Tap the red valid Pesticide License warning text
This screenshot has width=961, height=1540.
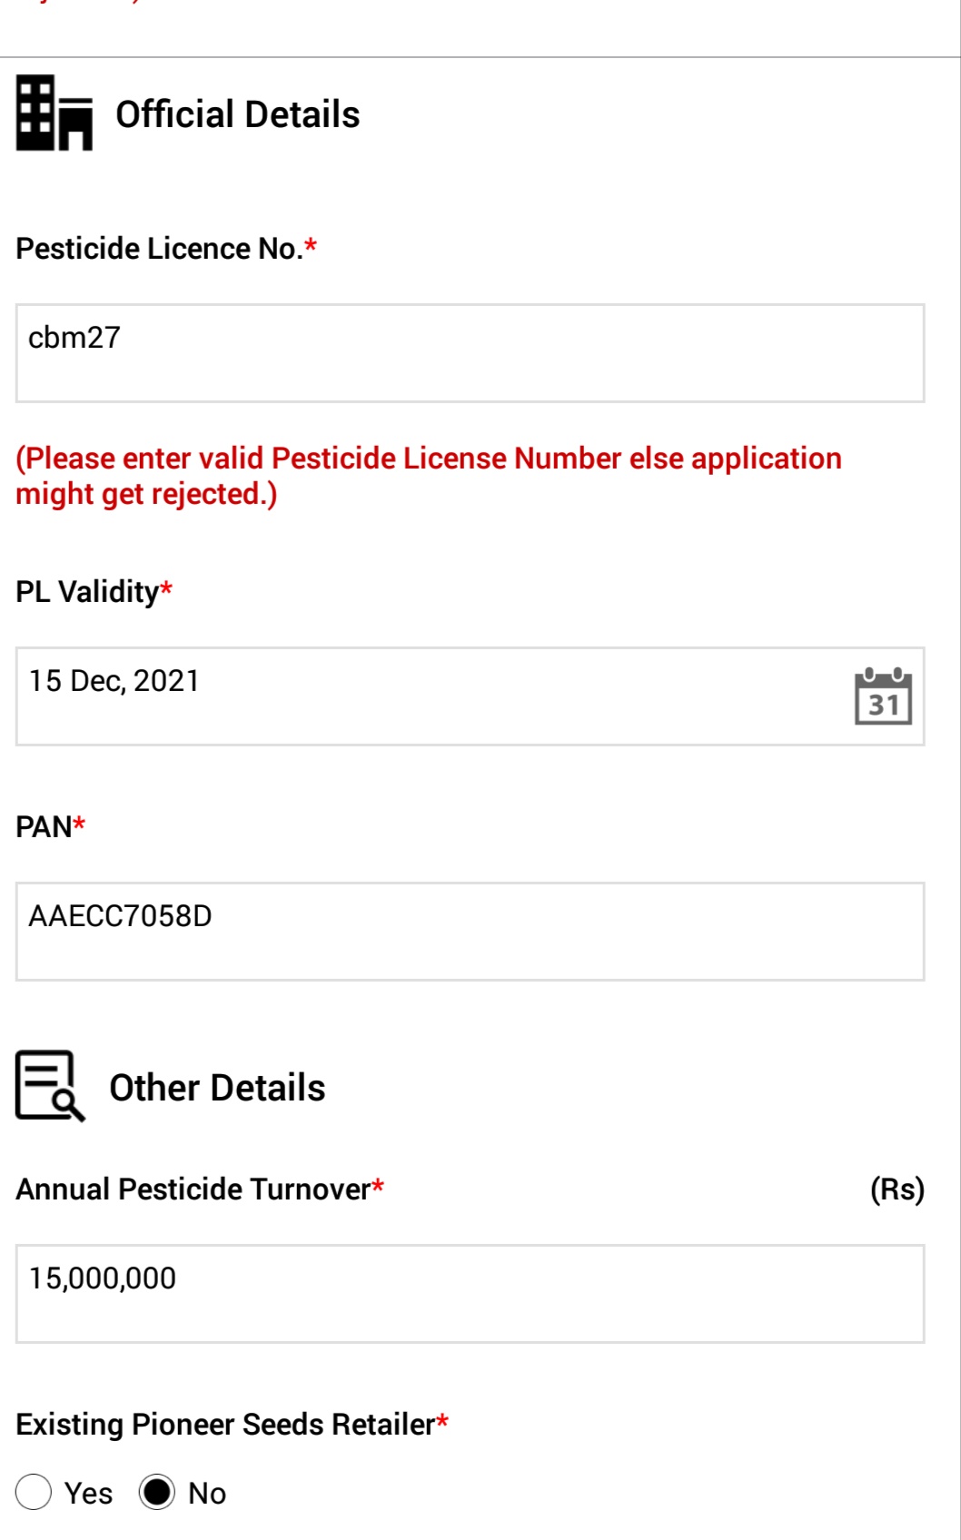[429, 476]
